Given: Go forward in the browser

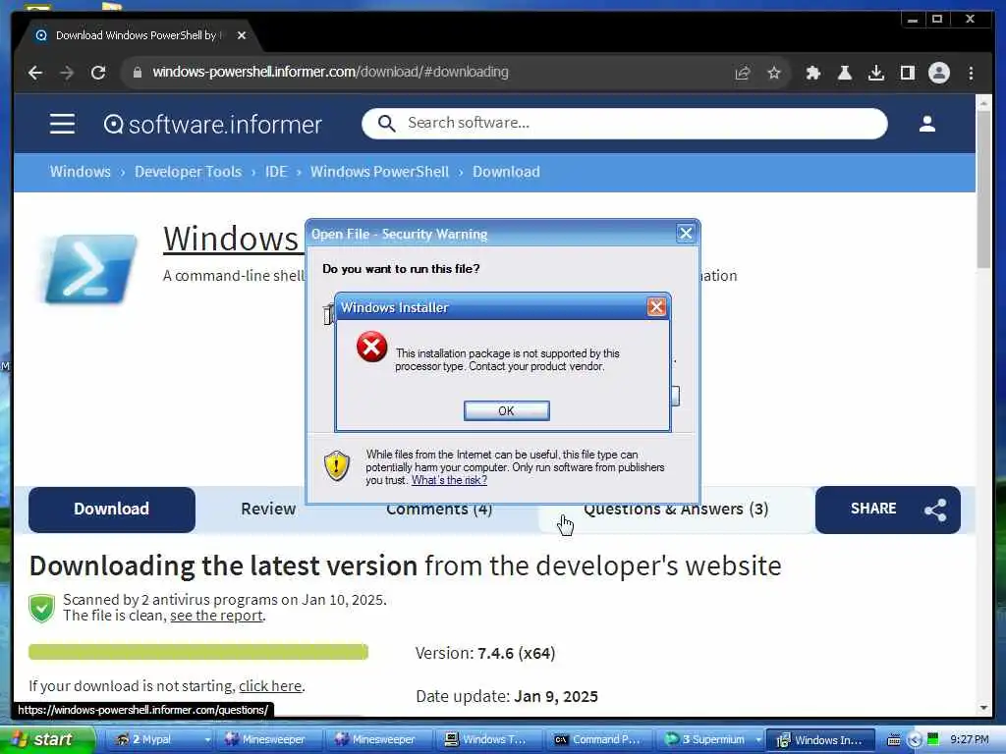Looking at the screenshot, I should click(x=67, y=73).
